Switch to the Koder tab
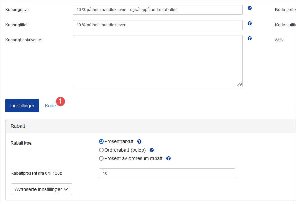The image size is (296, 204). [x=51, y=106]
